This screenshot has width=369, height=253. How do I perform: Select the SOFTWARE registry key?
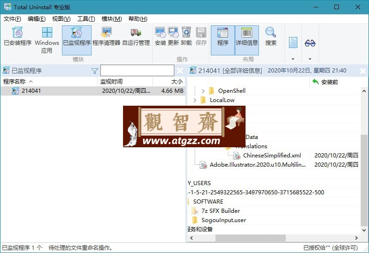[x=208, y=202]
